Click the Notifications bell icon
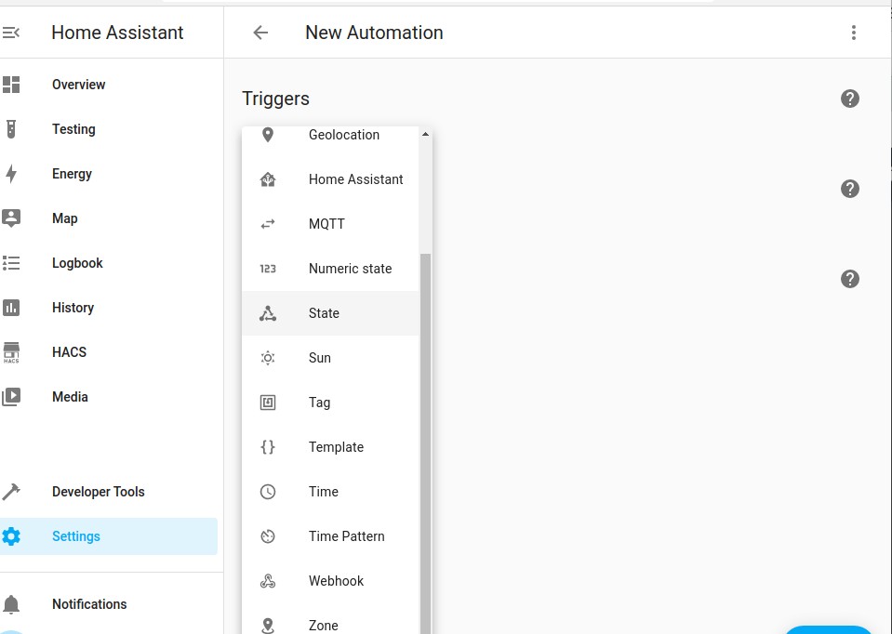 [11, 604]
